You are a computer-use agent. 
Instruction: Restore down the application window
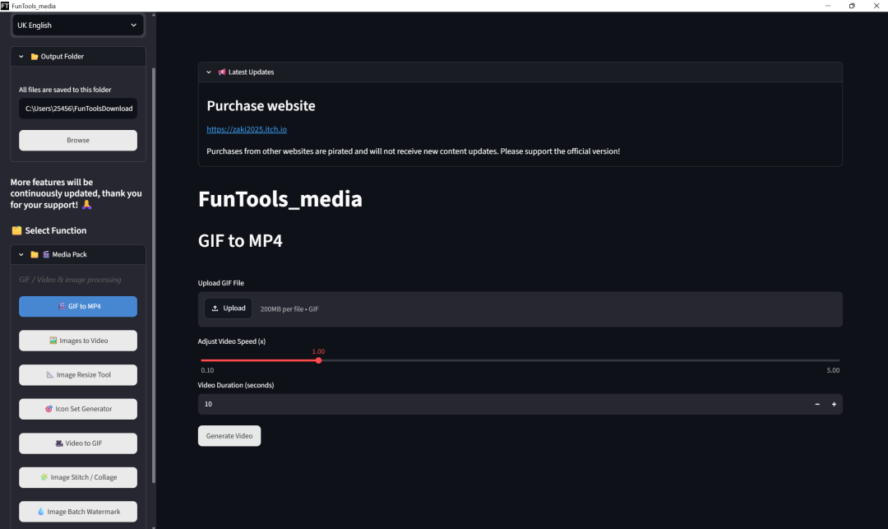(852, 6)
